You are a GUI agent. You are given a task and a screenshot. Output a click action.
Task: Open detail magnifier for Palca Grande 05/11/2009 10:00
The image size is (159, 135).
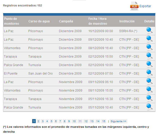(149, 107)
